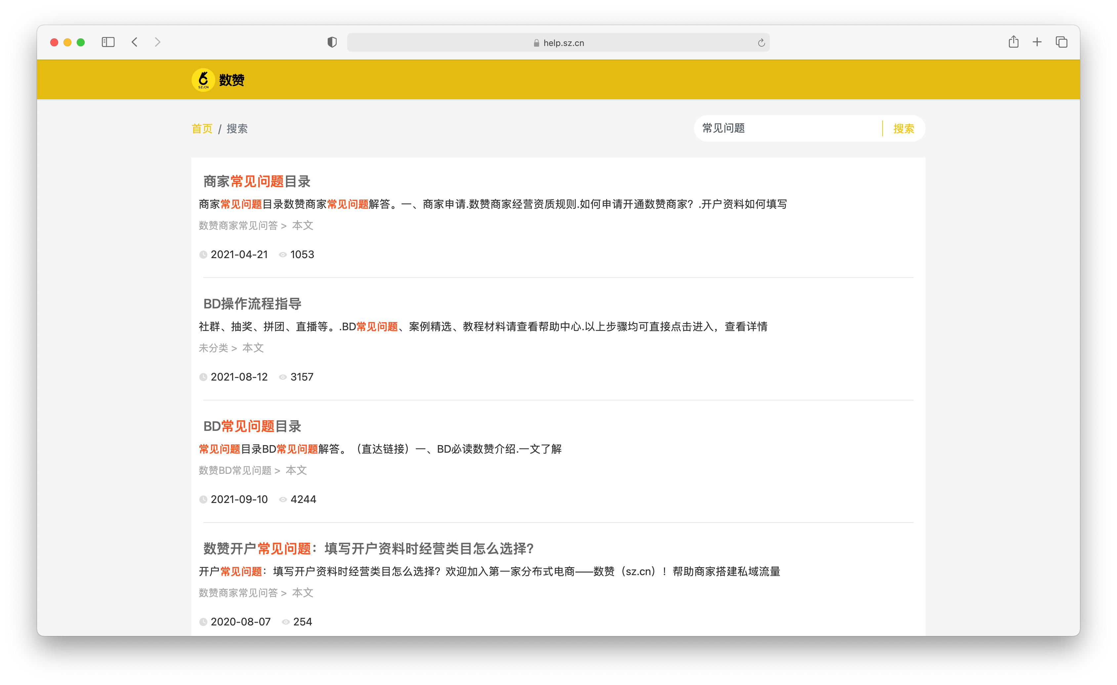Maximize the Safari window with green button
Screen dimensions: 1117x685
[81, 43]
